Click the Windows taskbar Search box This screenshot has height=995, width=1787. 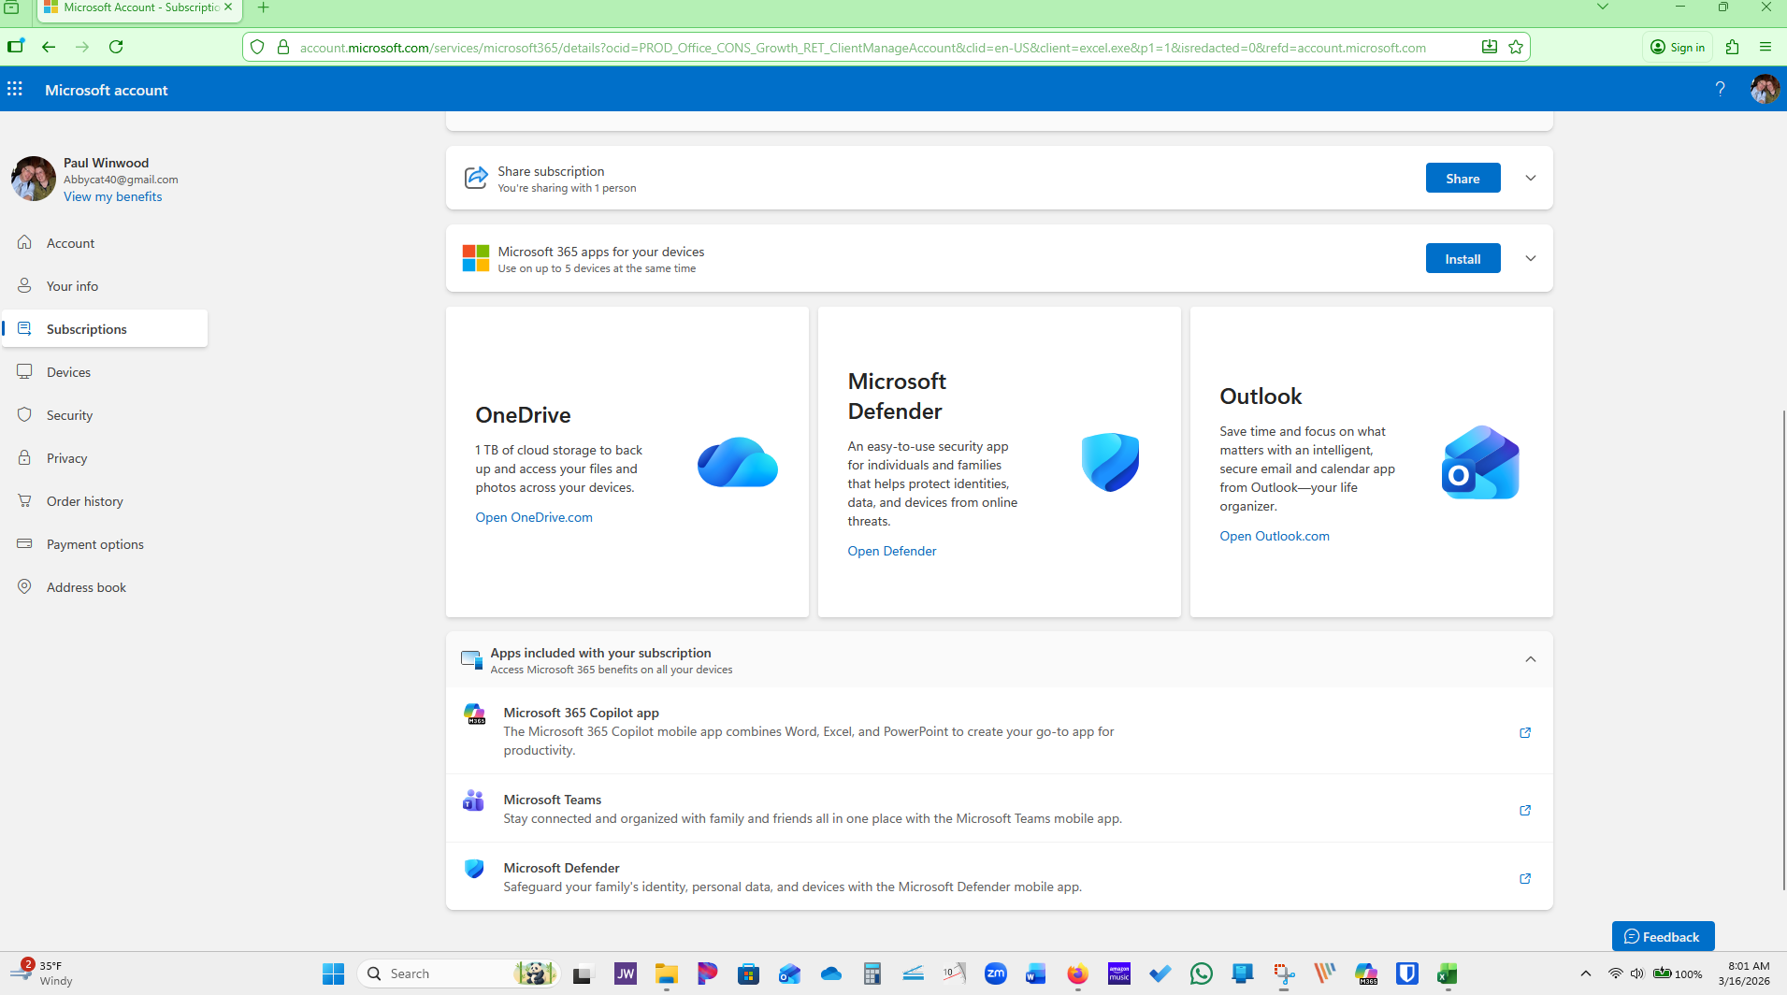[459, 973]
